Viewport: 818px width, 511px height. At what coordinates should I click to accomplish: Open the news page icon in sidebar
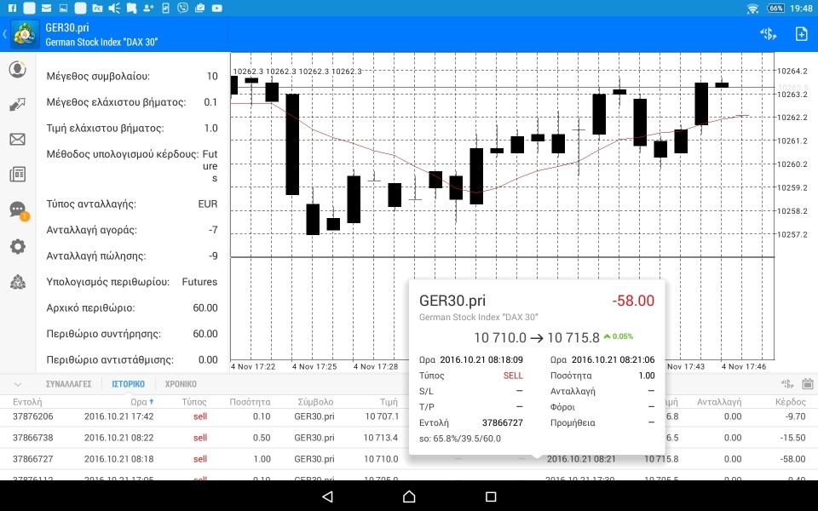click(x=18, y=174)
